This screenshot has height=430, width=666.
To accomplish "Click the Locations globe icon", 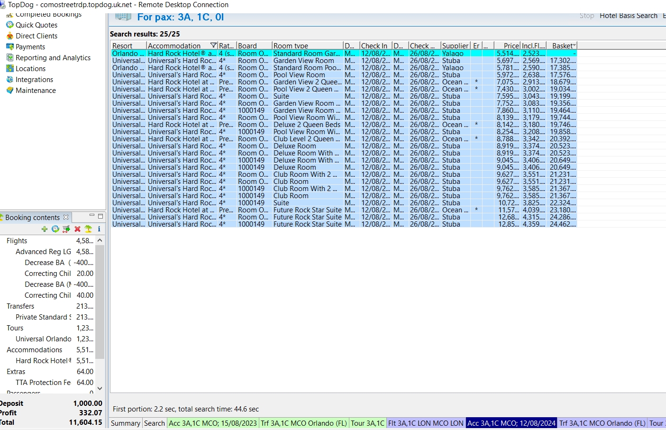I will tap(9, 68).
